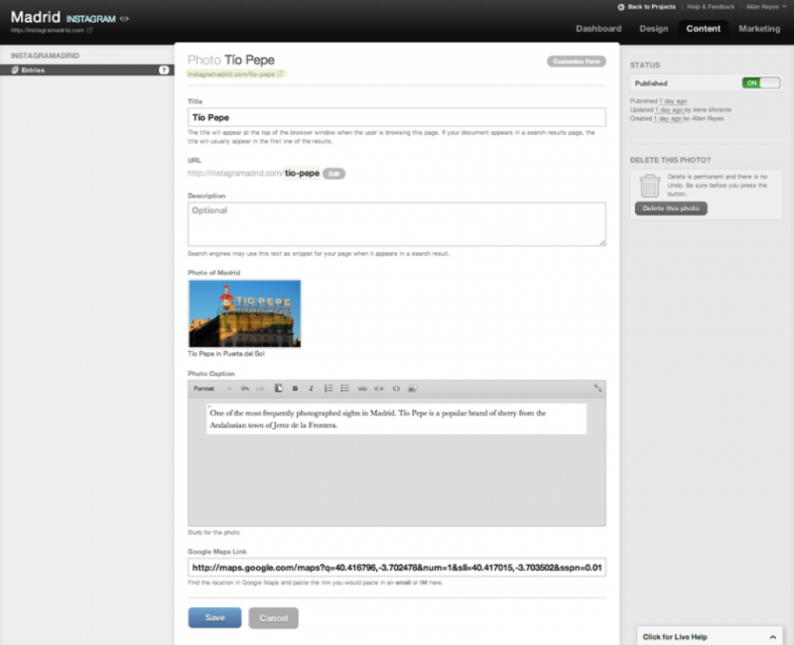Click the Back to Projects arrow icon
The width and height of the screenshot is (794, 645).
click(x=621, y=7)
